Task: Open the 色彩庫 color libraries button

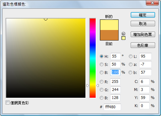Action: tap(143, 45)
